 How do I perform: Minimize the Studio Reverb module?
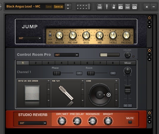tap(149, 117)
